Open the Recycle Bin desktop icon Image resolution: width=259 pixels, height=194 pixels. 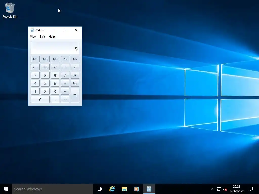[x=10, y=10]
